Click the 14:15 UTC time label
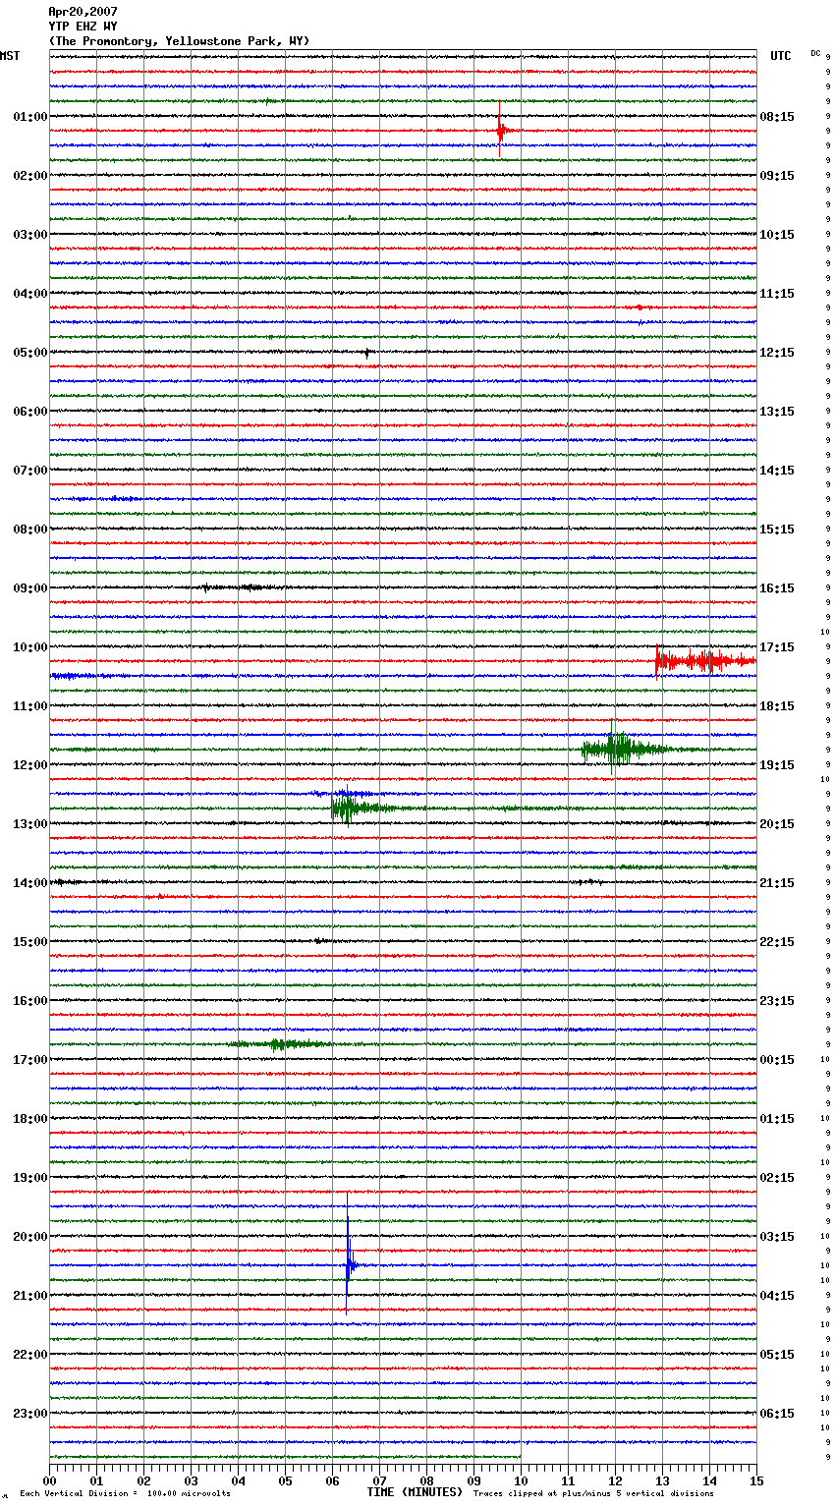The height and width of the screenshot is (1507, 835). click(777, 471)
